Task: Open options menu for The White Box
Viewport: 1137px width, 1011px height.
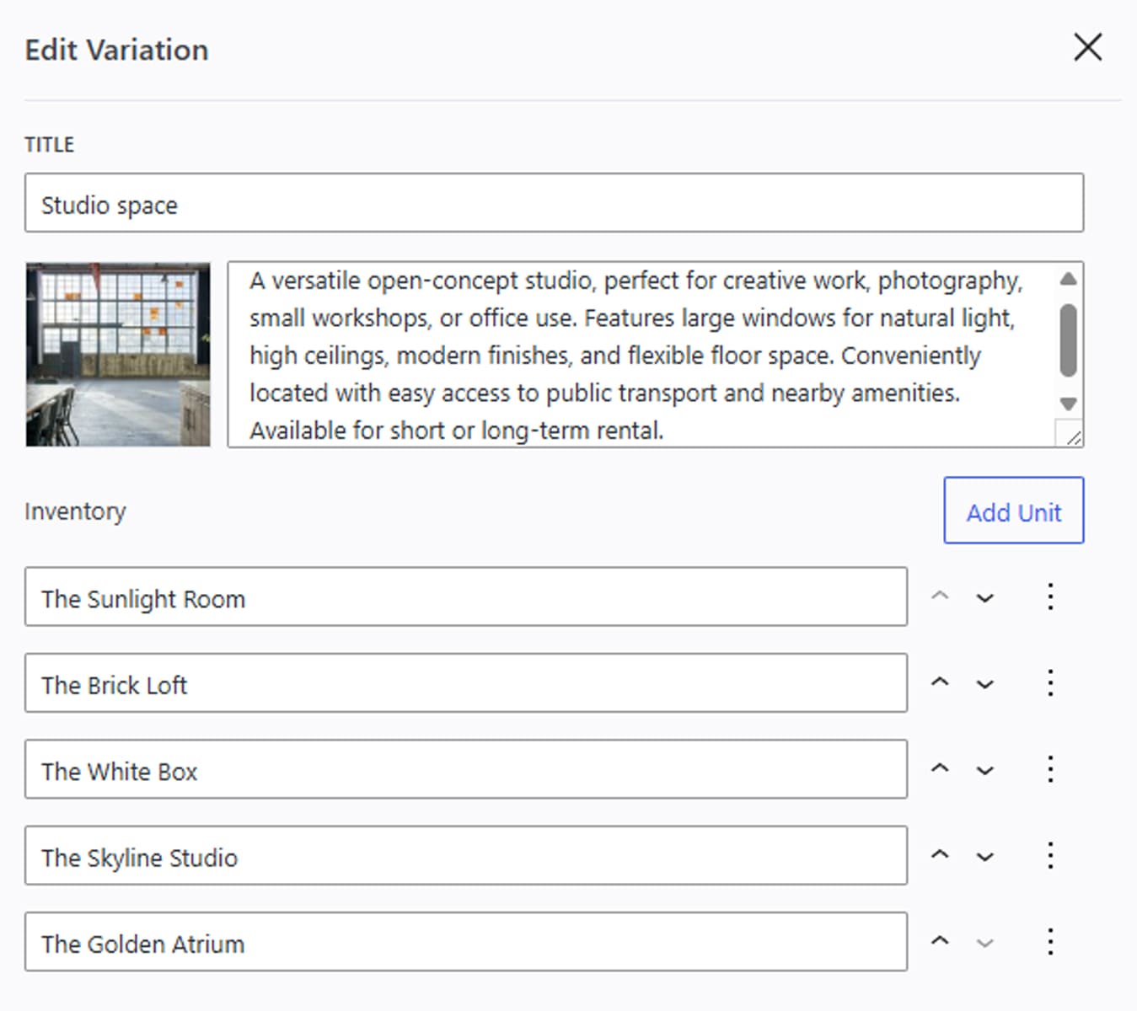Action: click(1050, 769)
